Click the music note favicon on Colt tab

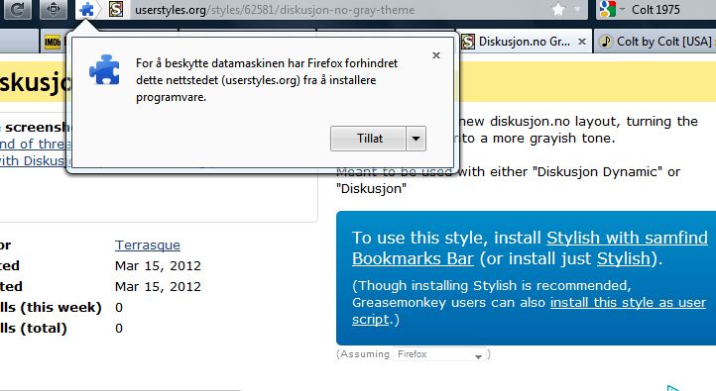[606, 42]
